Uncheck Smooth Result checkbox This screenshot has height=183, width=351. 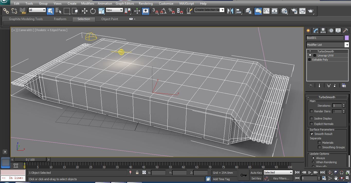point(312,134)
